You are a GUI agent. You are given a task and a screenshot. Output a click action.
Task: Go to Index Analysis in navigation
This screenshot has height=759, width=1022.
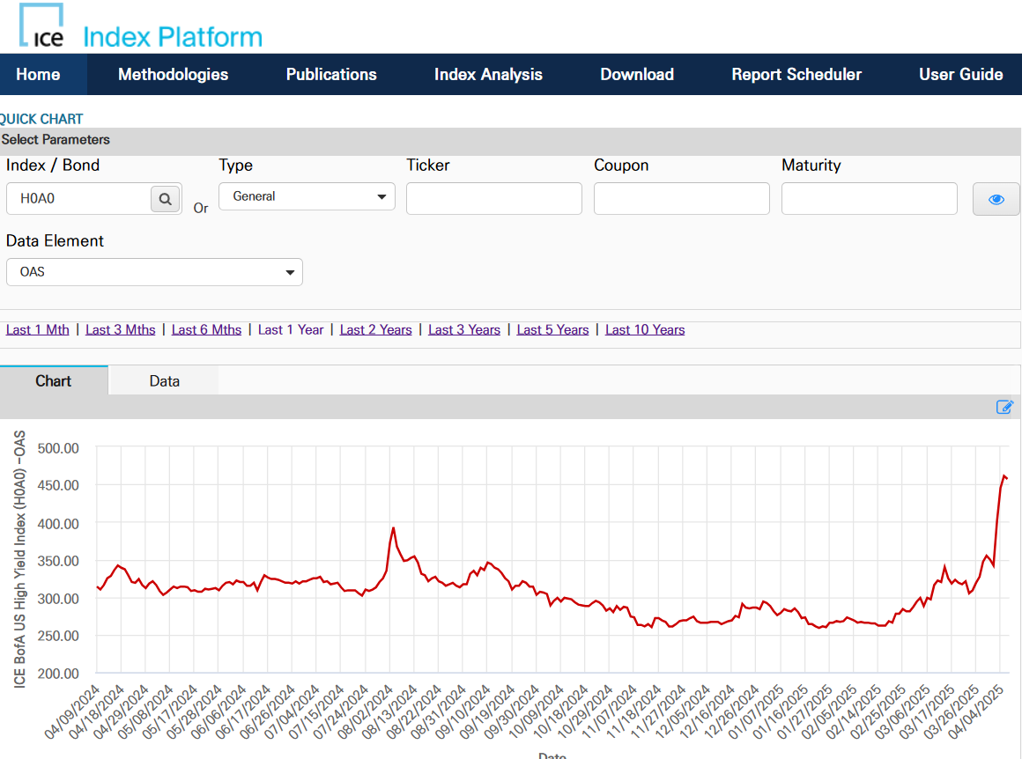coord(488,75)
